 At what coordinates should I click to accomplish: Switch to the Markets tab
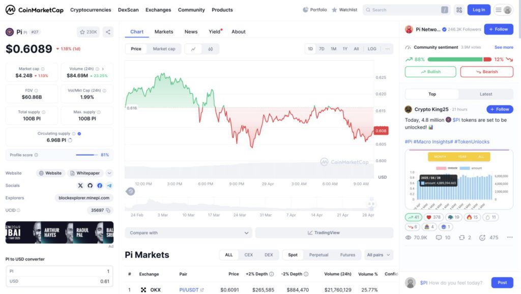point(164,32)
